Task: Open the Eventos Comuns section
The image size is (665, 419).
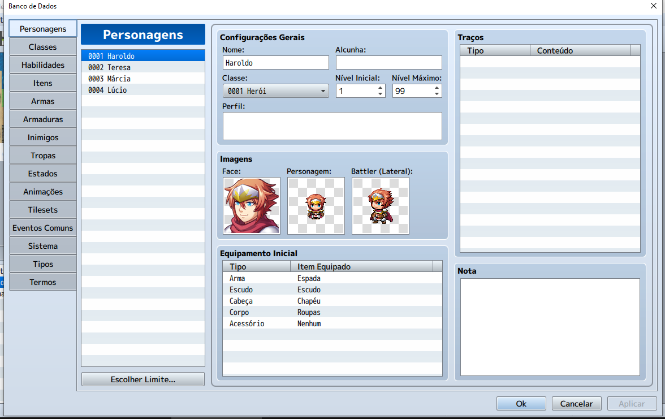Action: pos(42,227)
